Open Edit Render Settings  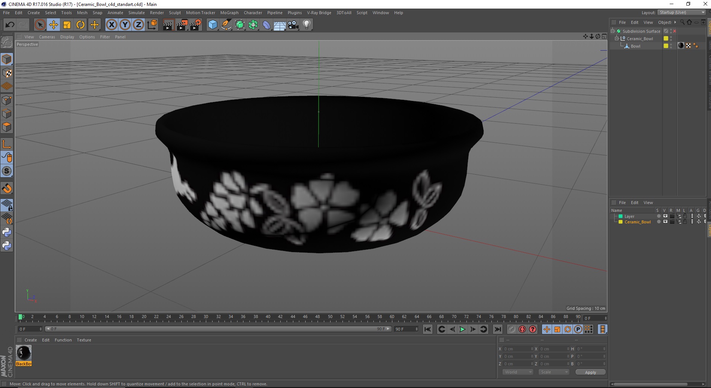tap(196, 25)
